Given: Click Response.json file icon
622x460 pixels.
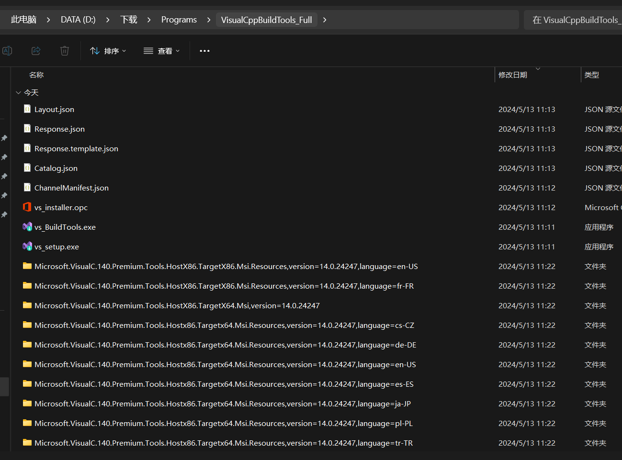Looking at the screenshot, I should point(27,129).
